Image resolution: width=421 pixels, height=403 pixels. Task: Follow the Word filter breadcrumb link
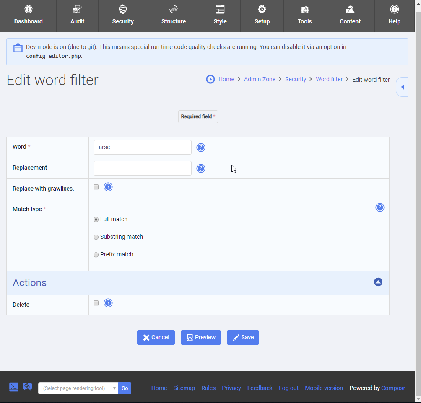click(x=329, y=79)
